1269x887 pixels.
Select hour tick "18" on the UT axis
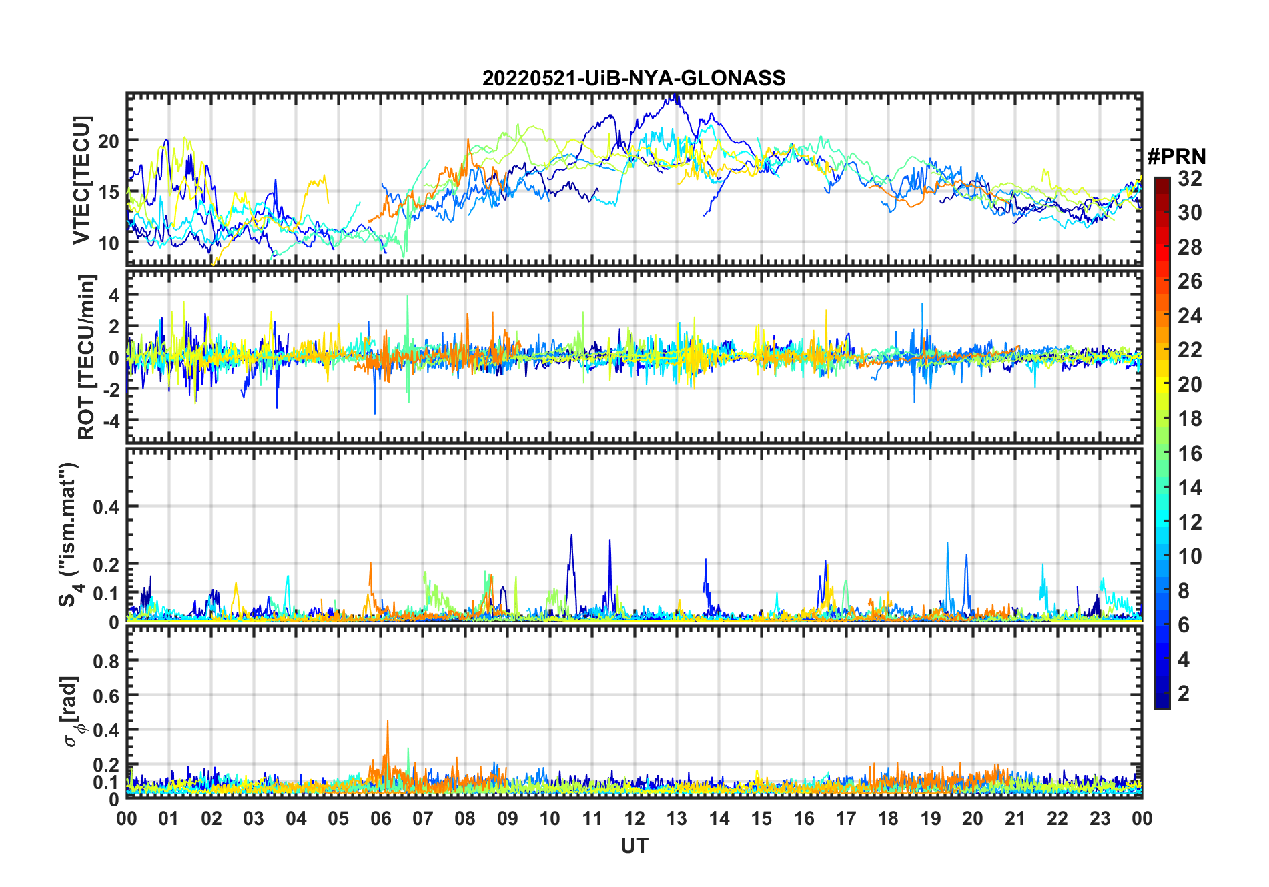pos(888,818)
